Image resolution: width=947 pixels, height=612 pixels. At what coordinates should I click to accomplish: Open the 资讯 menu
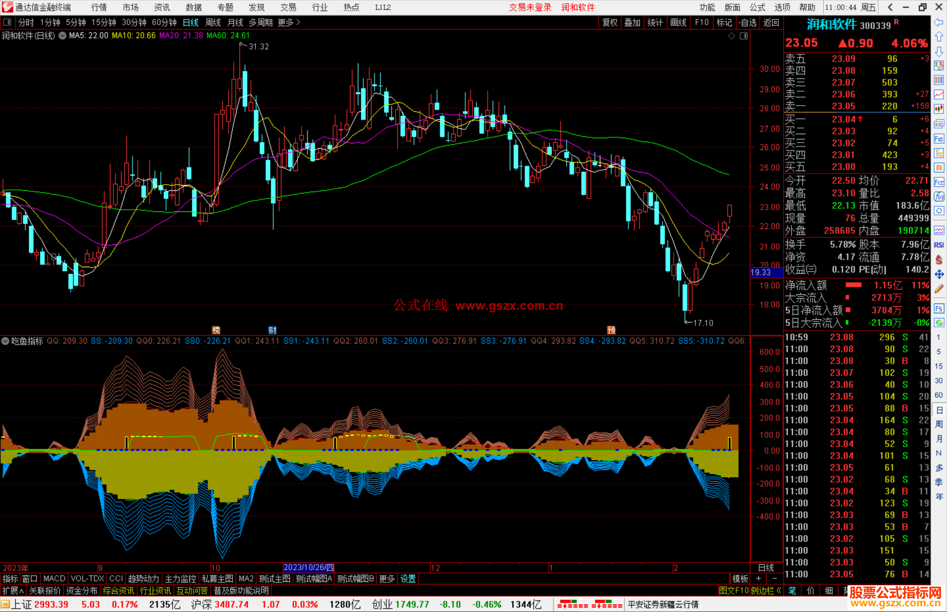[161, 7]
